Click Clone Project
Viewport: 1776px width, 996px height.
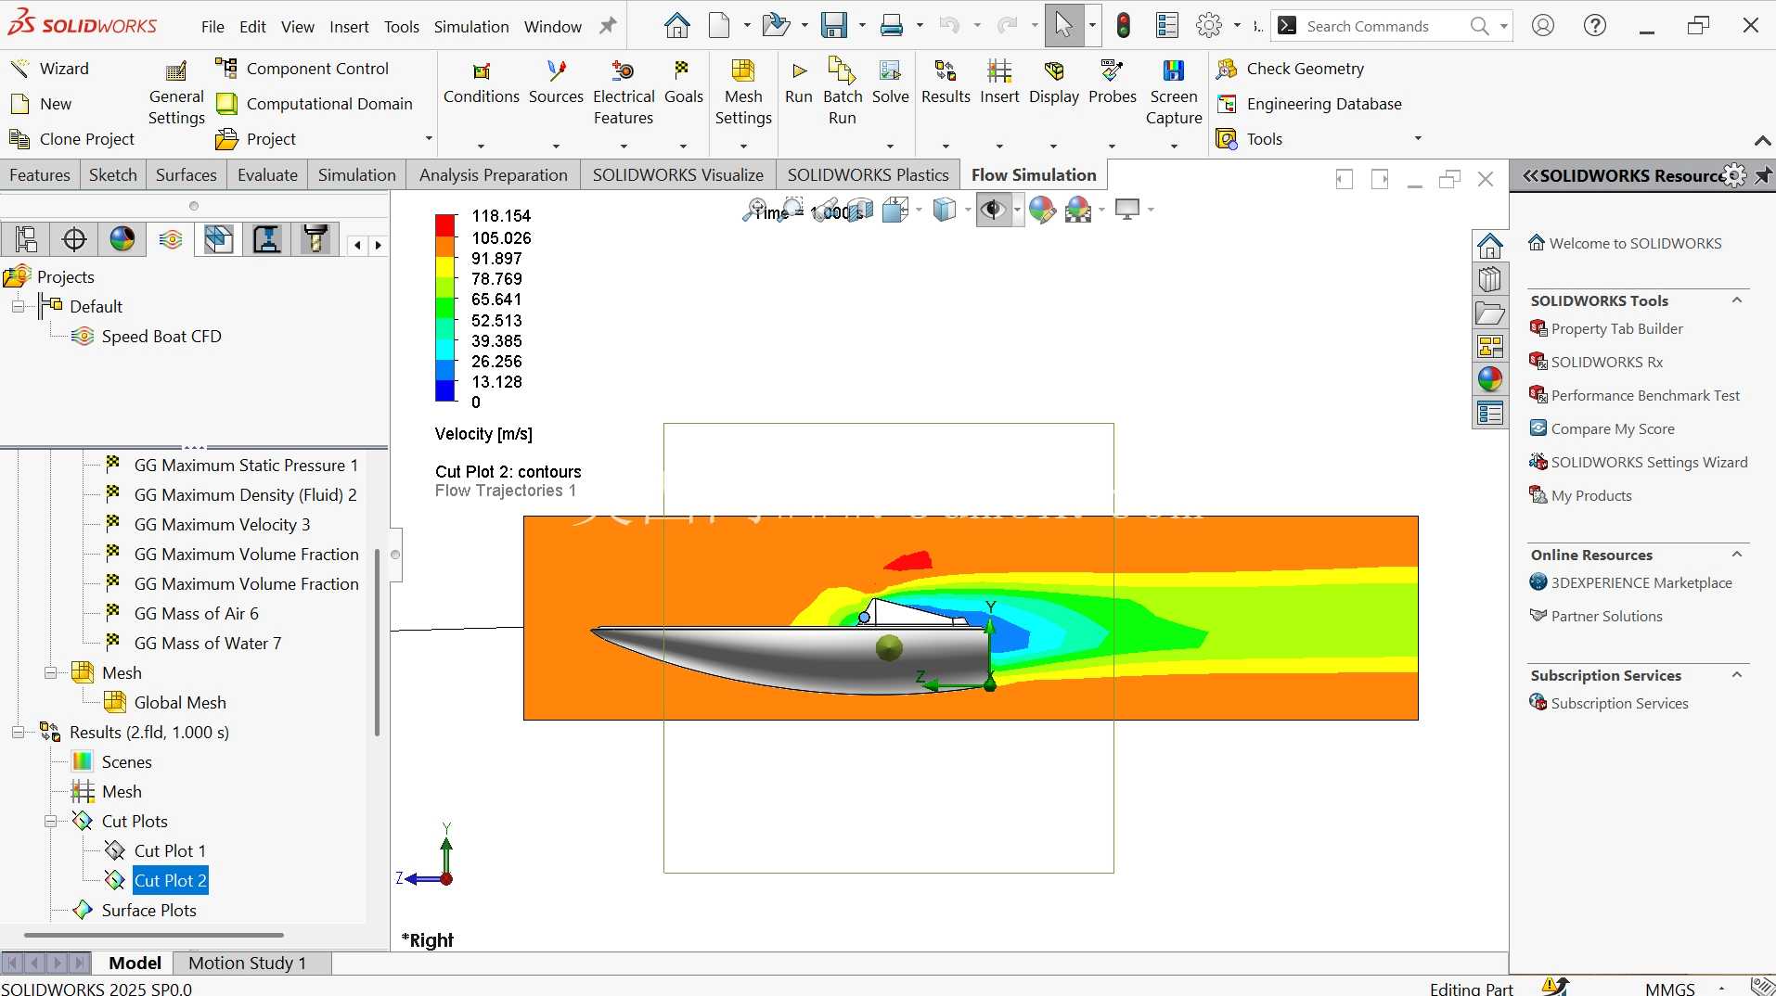tap(72, 139)
